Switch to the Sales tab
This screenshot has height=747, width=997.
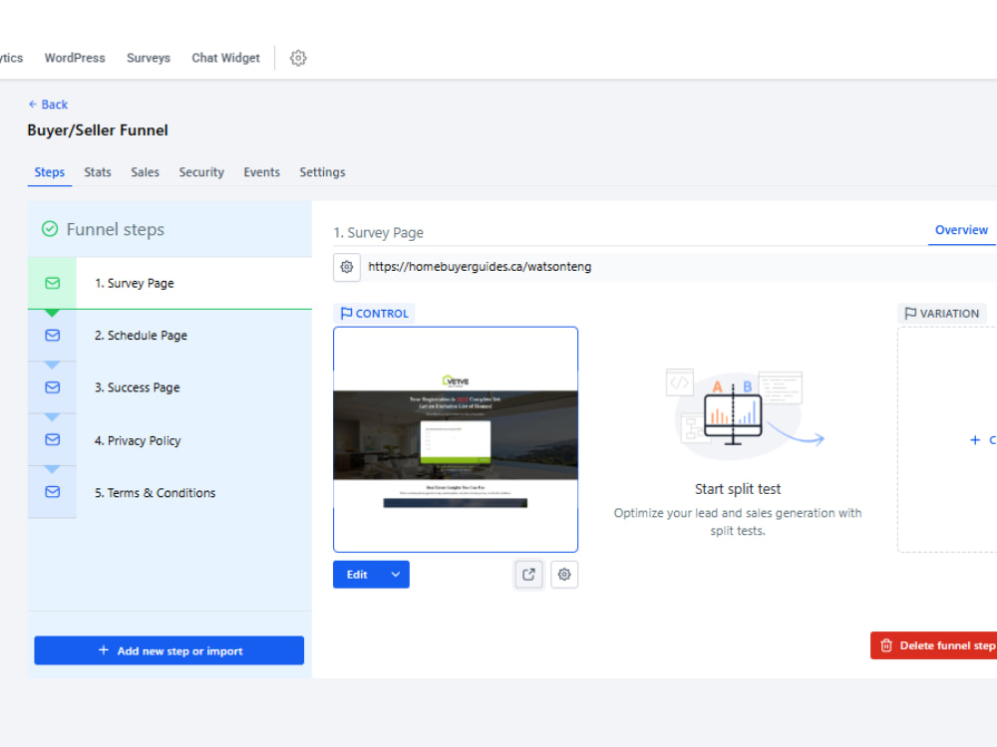pos(145,172)
